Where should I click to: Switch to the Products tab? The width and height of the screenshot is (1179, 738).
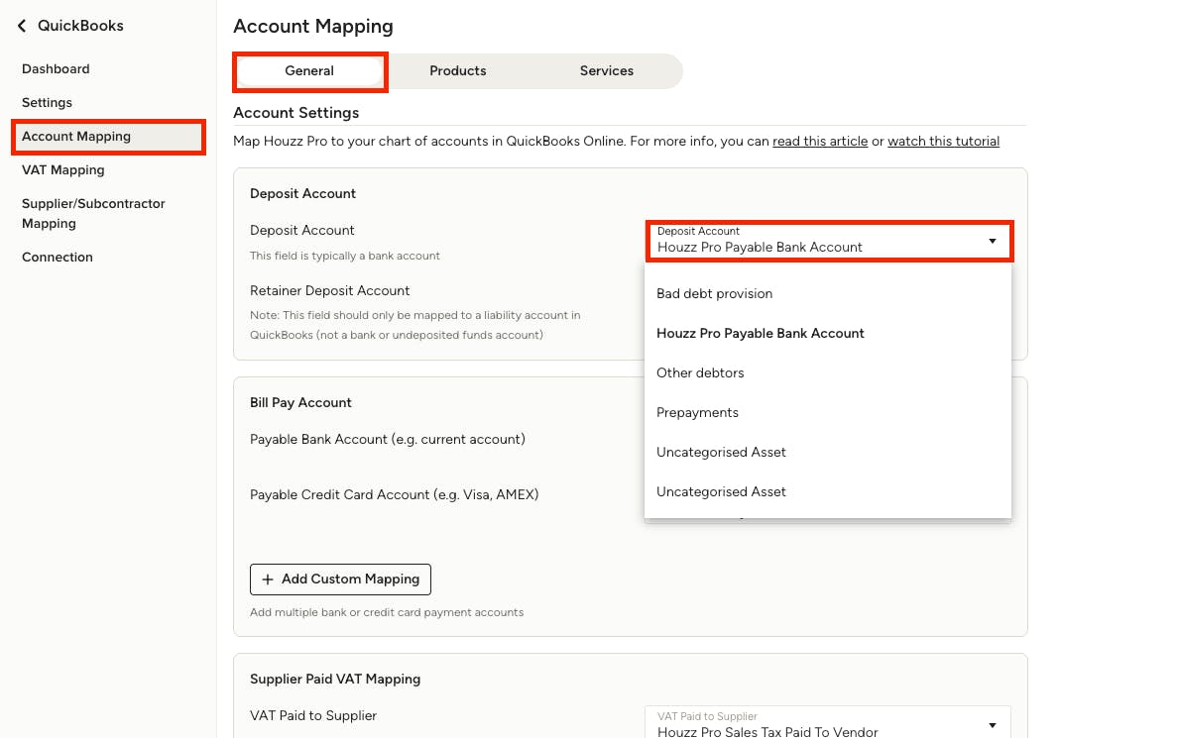[458, 71]
